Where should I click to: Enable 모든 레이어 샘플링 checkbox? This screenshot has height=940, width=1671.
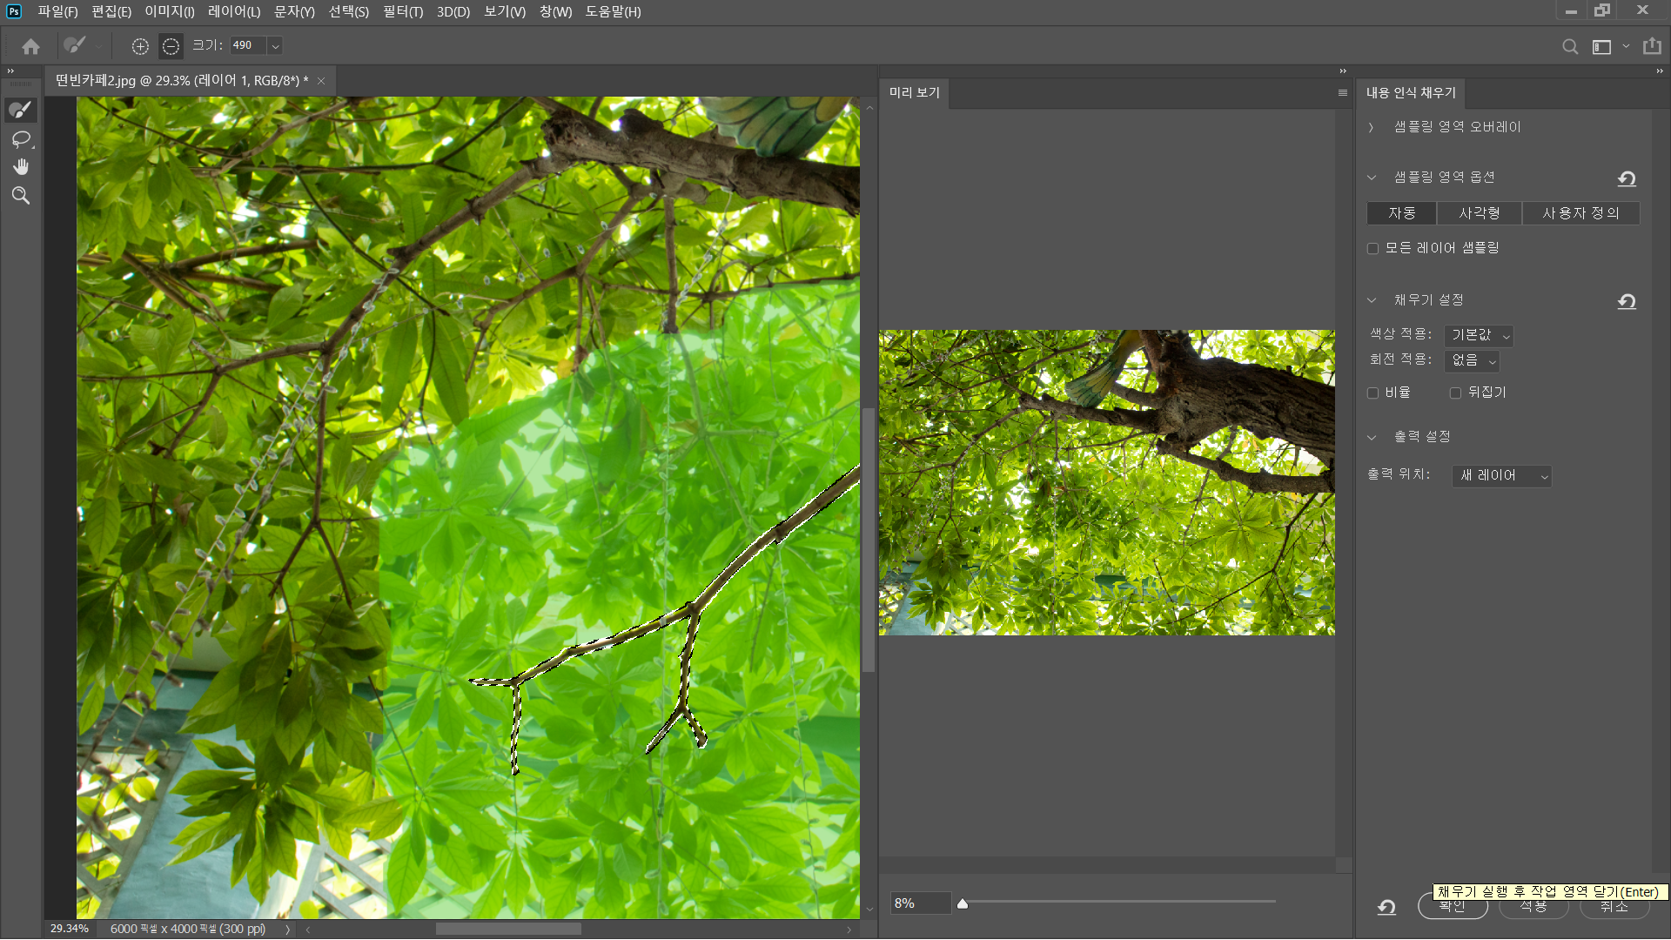1373,249
